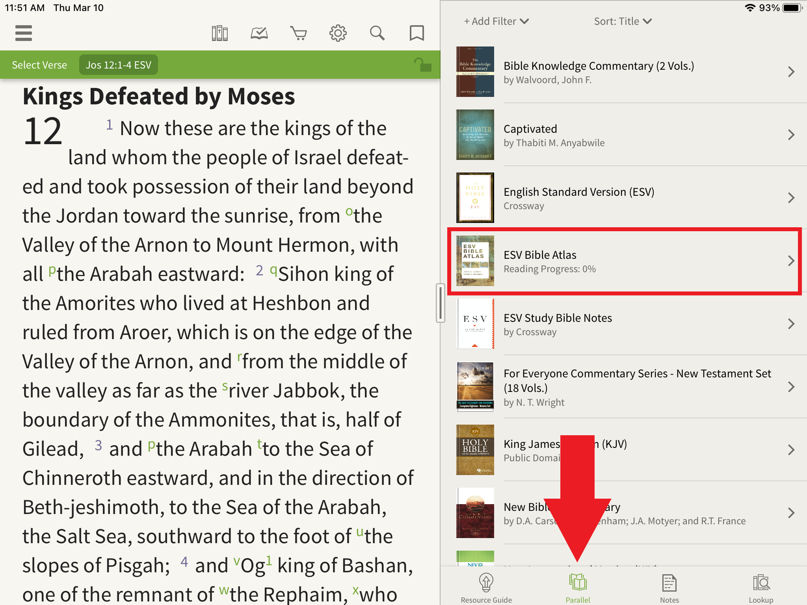Viewport: 807px width, 605px height.
Task: Open the store cart icon
Action: pyautogui.click(x=299, y=33)
